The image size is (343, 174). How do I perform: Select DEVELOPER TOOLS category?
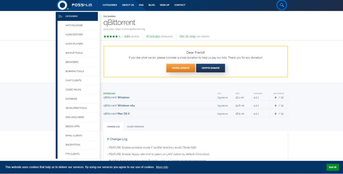point(76,108)
